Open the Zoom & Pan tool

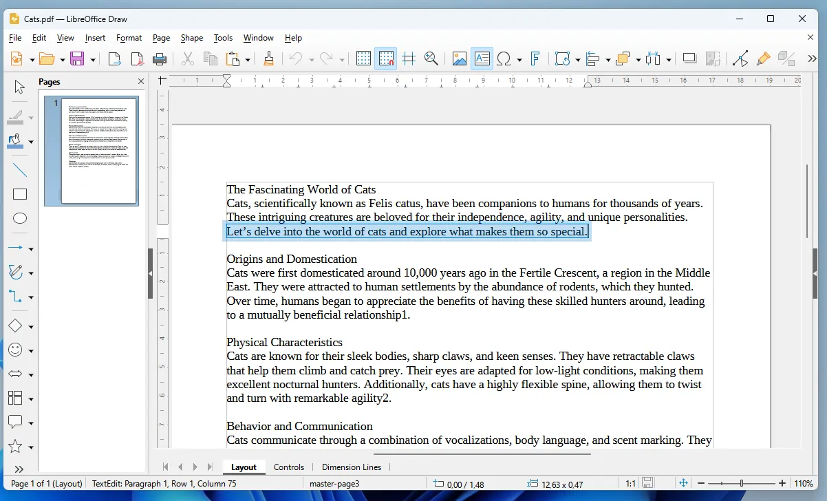coord(431,58)
